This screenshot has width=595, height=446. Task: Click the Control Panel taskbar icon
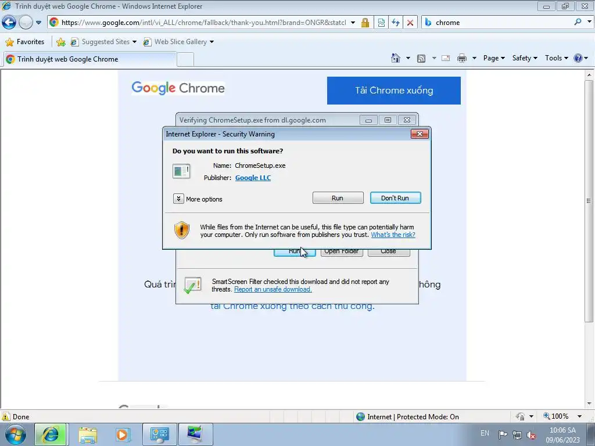(160, 434)
